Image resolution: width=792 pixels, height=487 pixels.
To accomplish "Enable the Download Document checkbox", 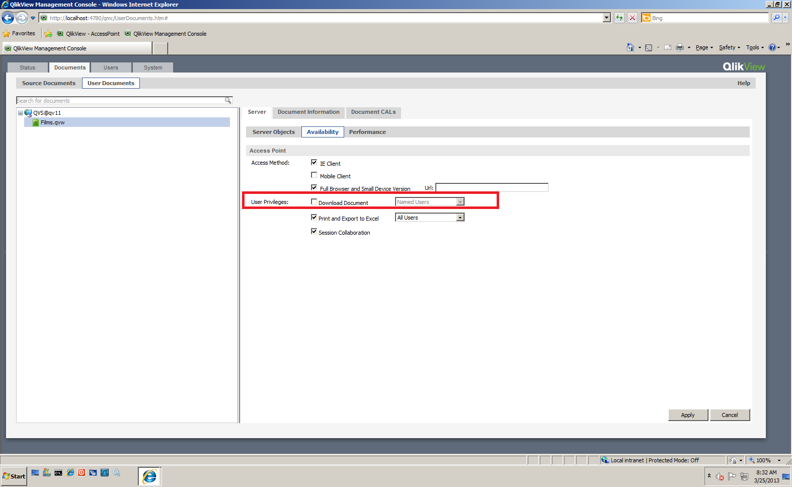I will point(314,201).
